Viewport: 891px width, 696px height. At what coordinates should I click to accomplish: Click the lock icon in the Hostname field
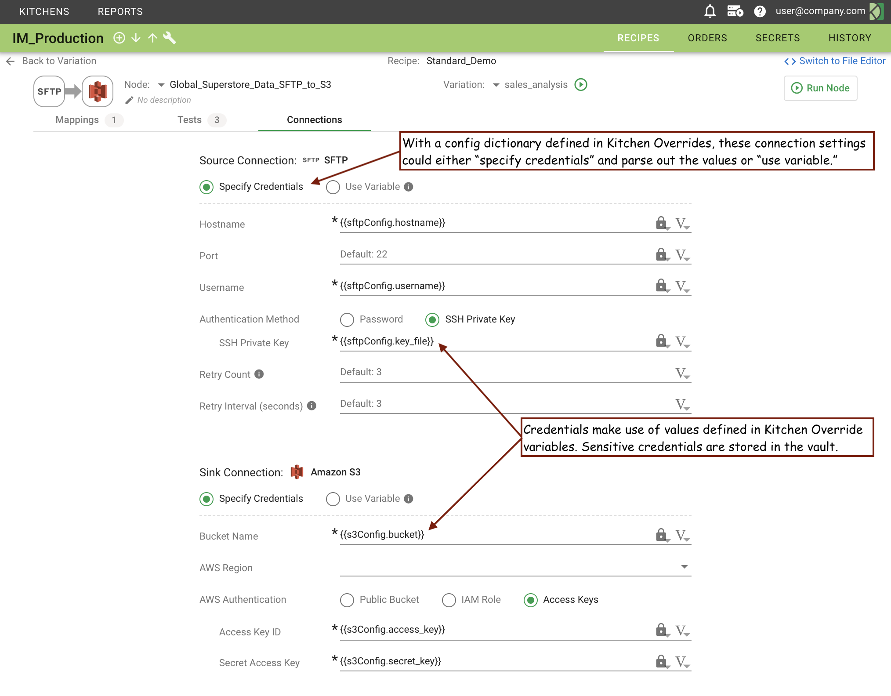click(x=661, y=223)
